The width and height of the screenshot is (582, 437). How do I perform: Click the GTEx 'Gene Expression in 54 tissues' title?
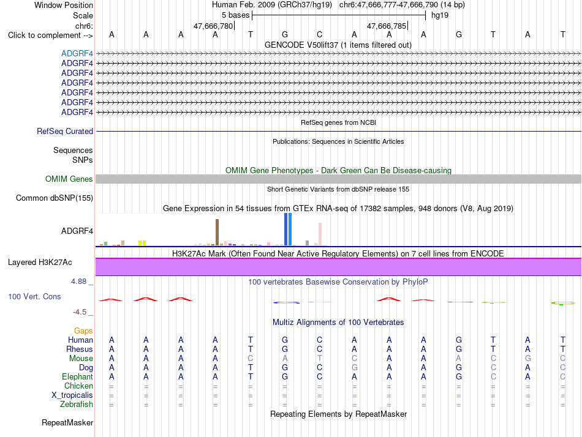click(338, 209)
